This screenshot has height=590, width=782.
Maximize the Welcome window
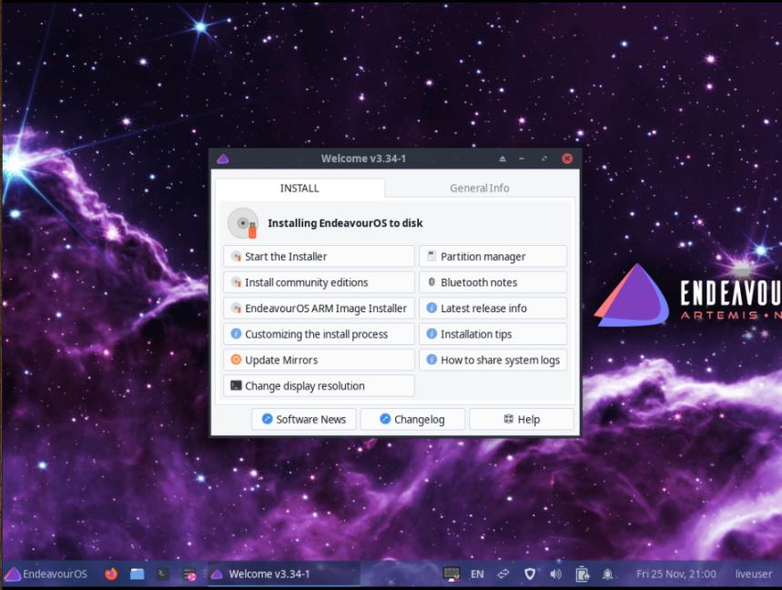(x=544, y=158)
